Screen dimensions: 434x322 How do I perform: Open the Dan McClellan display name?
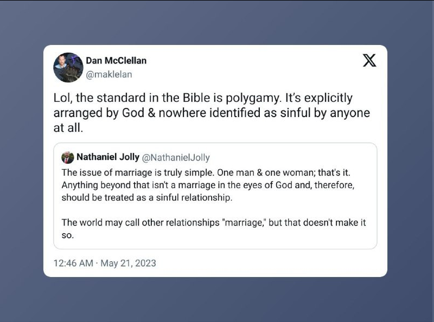[x=116, y=60]
